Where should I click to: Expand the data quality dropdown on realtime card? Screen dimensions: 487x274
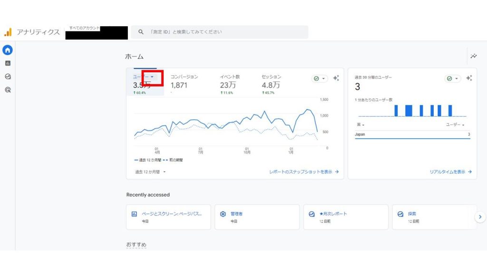pyautogui.click(x=456, y=78)
